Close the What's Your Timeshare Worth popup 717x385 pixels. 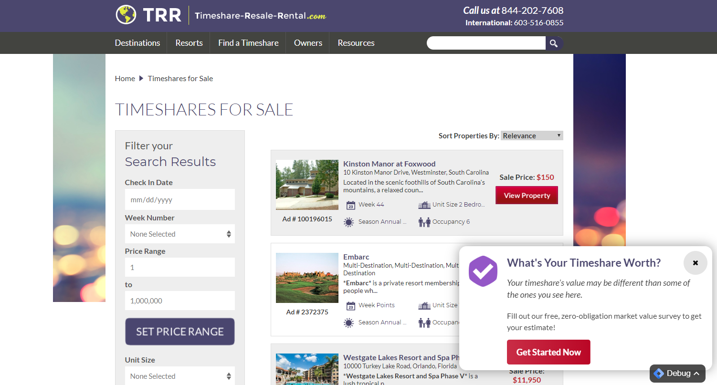[696, 263]
